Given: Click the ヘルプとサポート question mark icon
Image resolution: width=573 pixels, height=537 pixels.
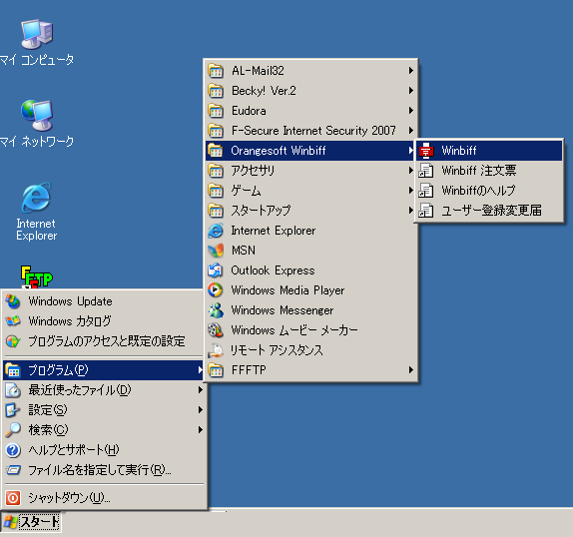Looking at the screenshot, I should click(13, 450).
